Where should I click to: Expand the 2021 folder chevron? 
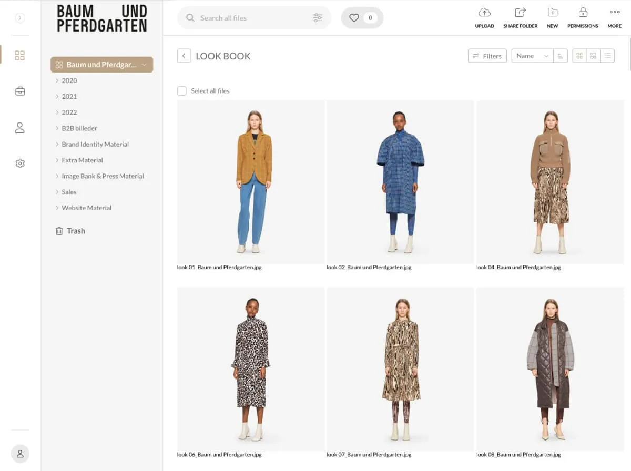pos(57,96)
